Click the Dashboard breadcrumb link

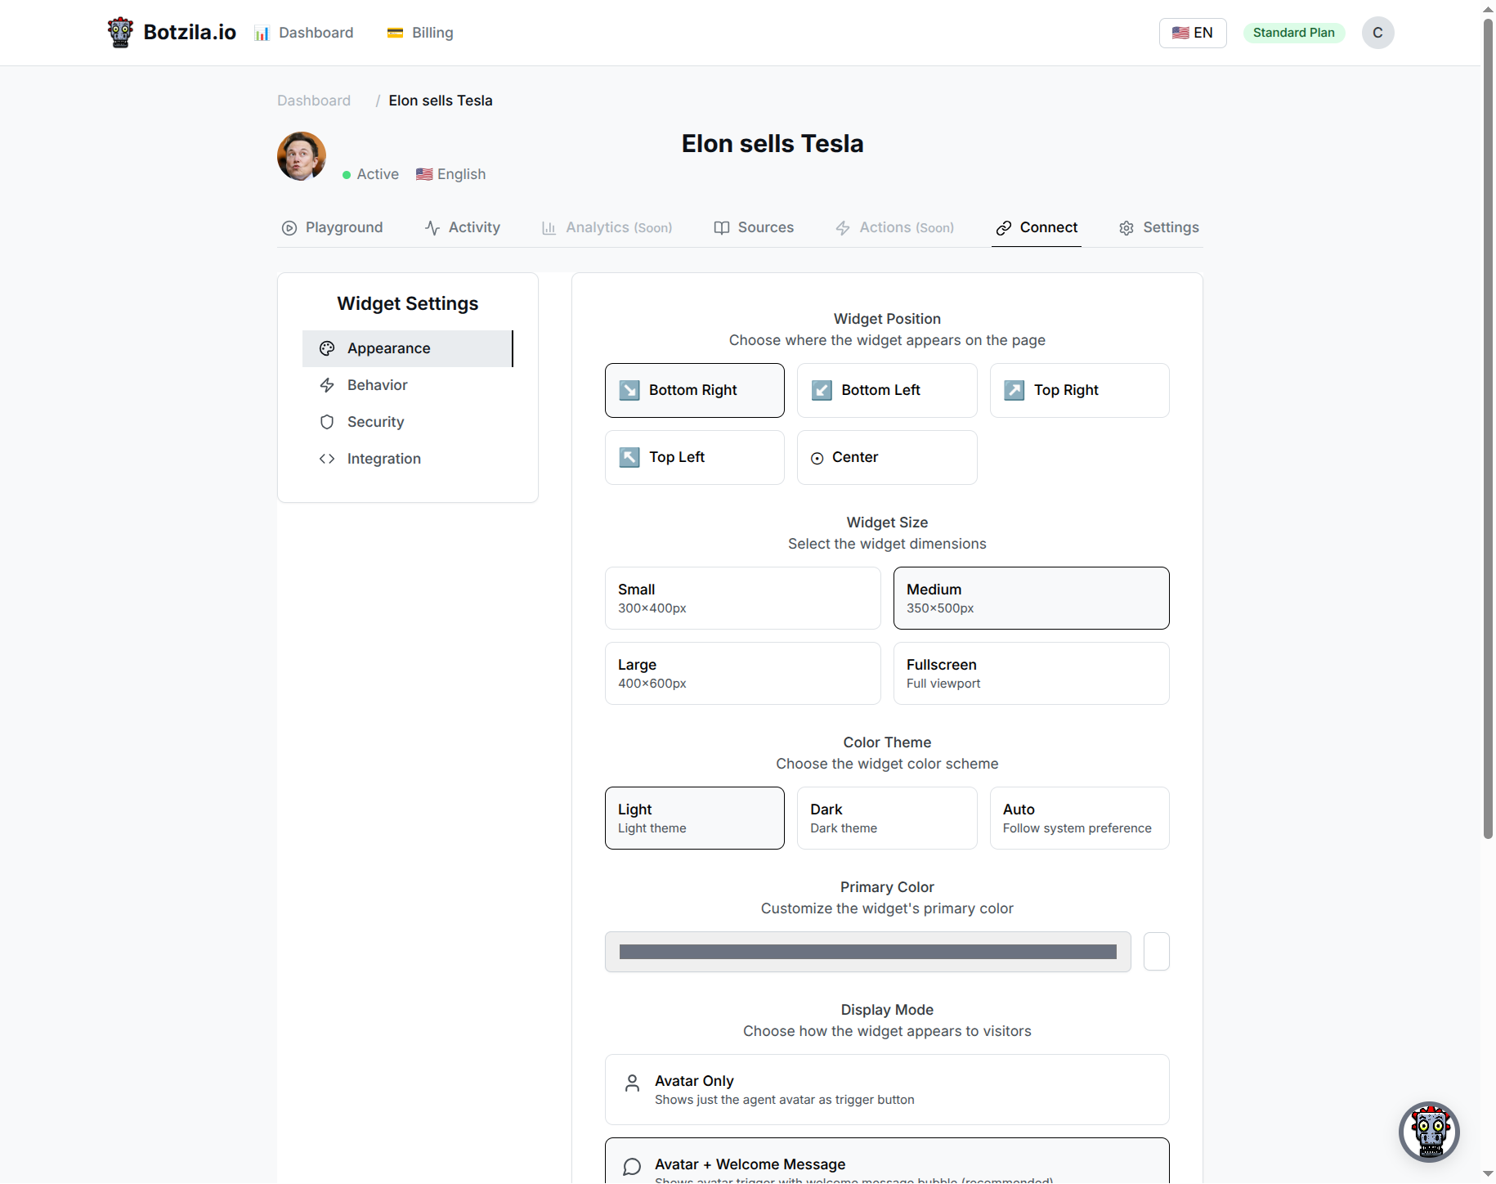pos(314,101)
